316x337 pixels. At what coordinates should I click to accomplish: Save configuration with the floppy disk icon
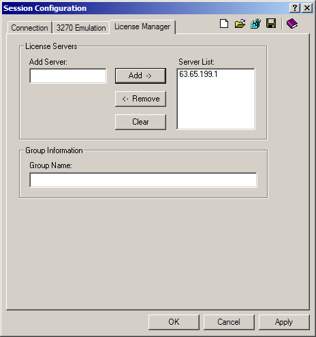pyautogui.click(x=271, y=23)
